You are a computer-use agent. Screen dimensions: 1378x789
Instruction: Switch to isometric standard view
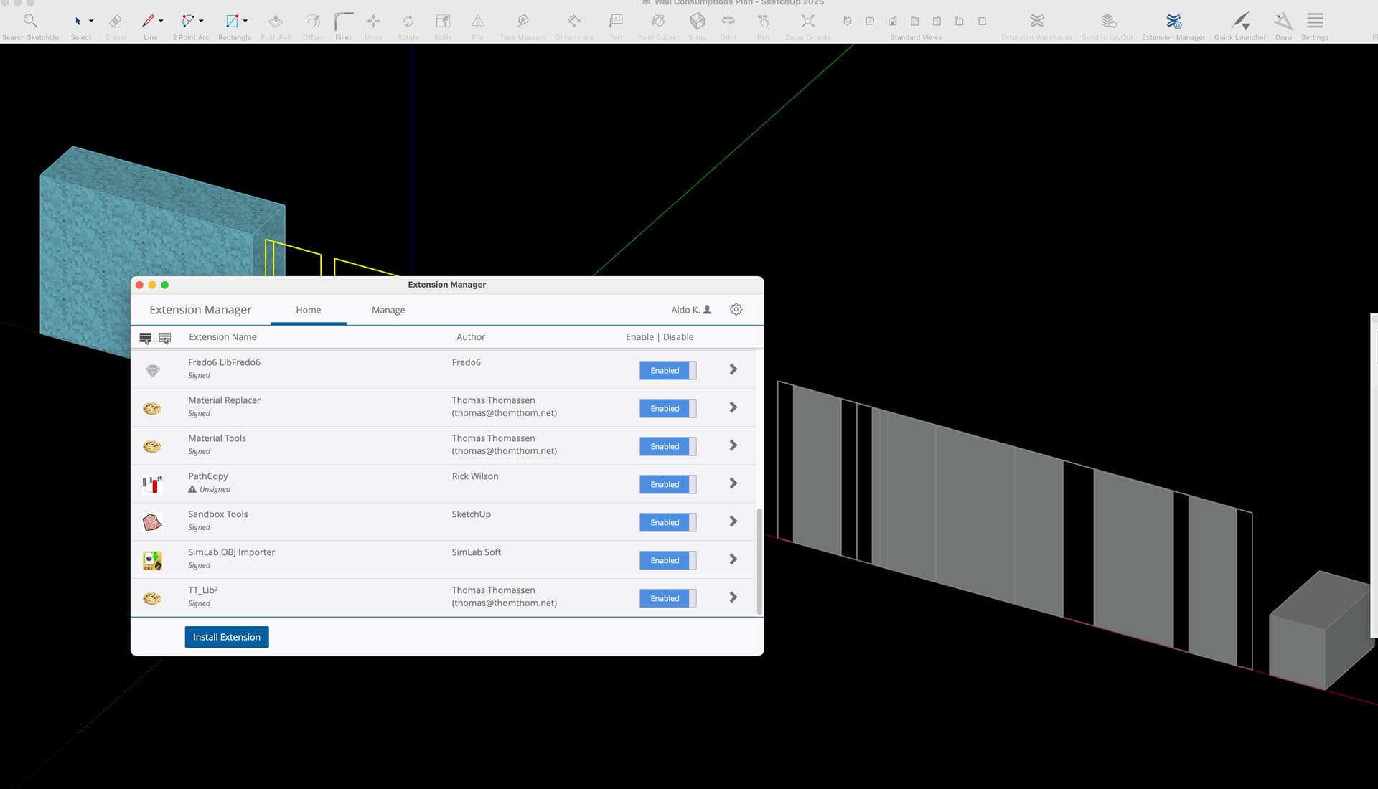point(848,22)
